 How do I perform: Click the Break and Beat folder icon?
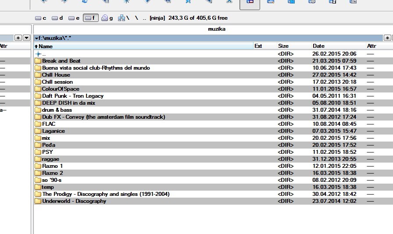(x=38, y=61)
